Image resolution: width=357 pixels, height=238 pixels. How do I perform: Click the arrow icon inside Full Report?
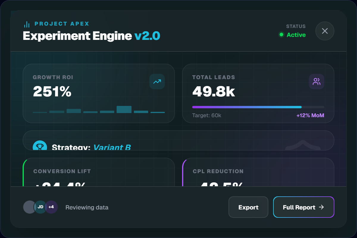pos(321,207)
